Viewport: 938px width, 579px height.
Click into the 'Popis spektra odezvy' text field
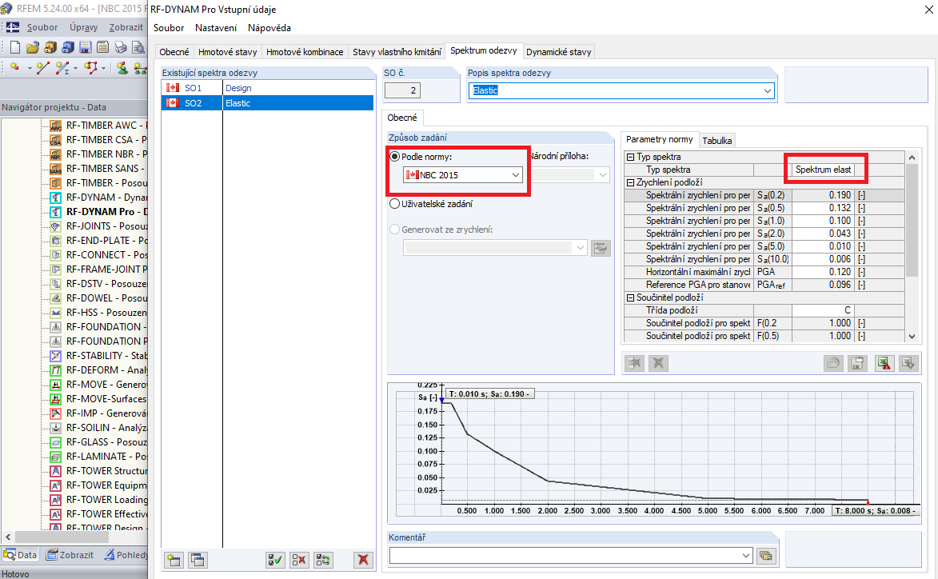(x=615, y=90)
